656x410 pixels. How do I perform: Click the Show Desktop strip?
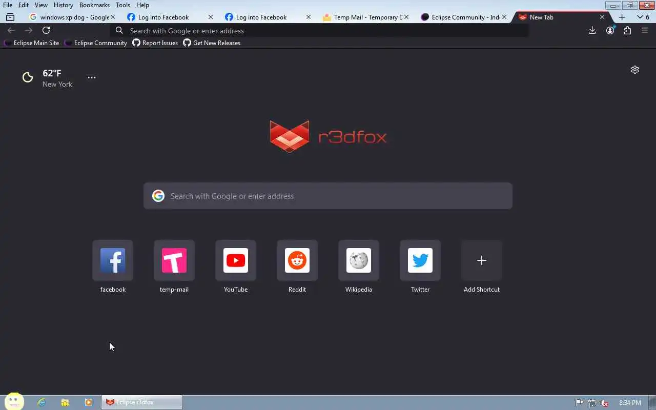652,402
